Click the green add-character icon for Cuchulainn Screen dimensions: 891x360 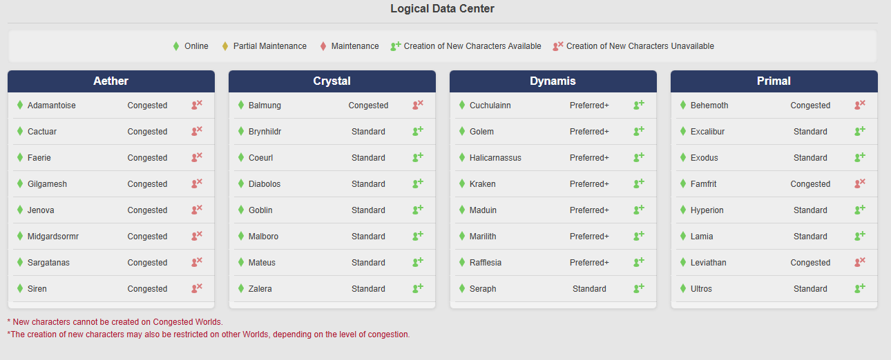pyautogui.click(x=639, y=105)
